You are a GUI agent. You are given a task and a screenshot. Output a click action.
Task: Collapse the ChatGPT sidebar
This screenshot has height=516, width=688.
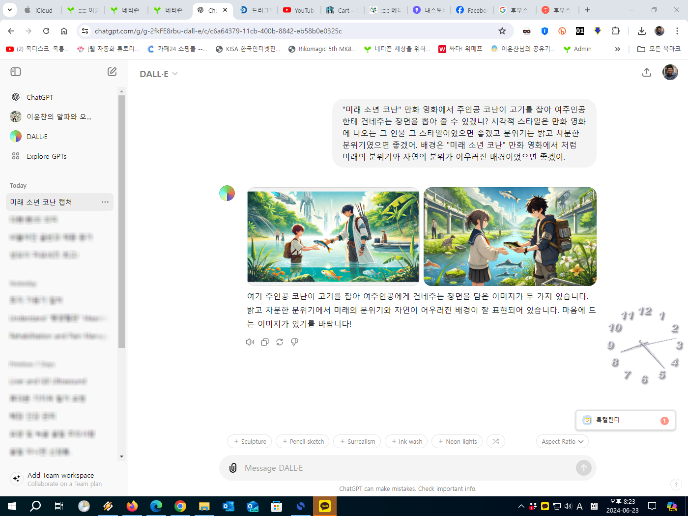(x=16, y=72)
